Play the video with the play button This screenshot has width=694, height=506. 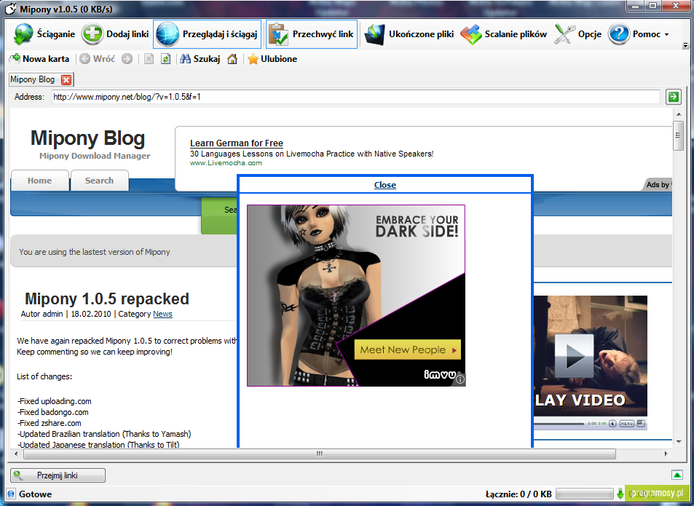click(x=574, y=356)
